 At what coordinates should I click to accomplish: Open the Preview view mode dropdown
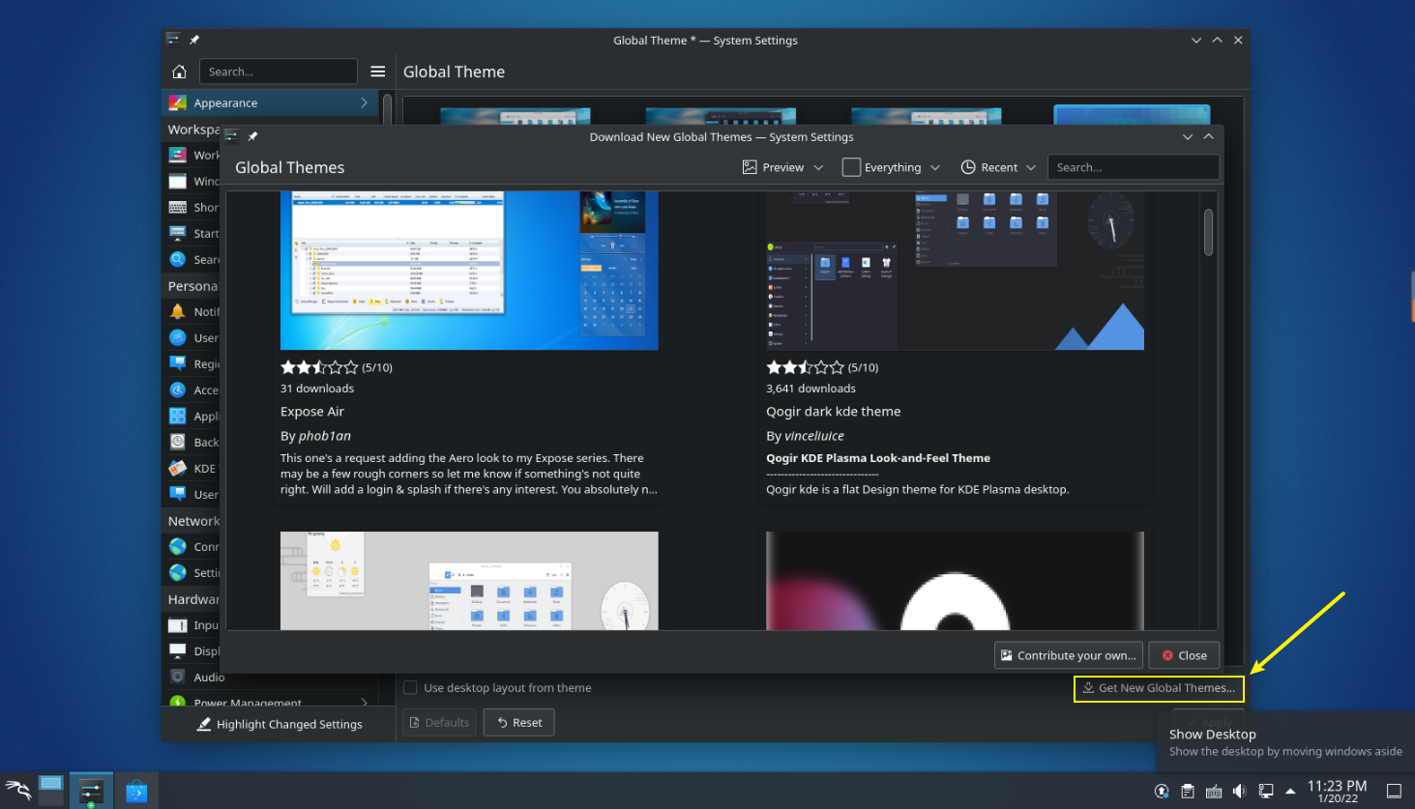coord(783,167)
